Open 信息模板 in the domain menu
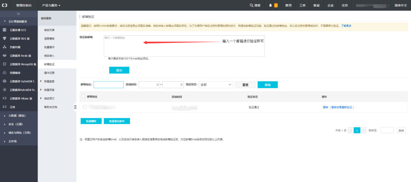 pyautogui.click(x=49, y=39)
